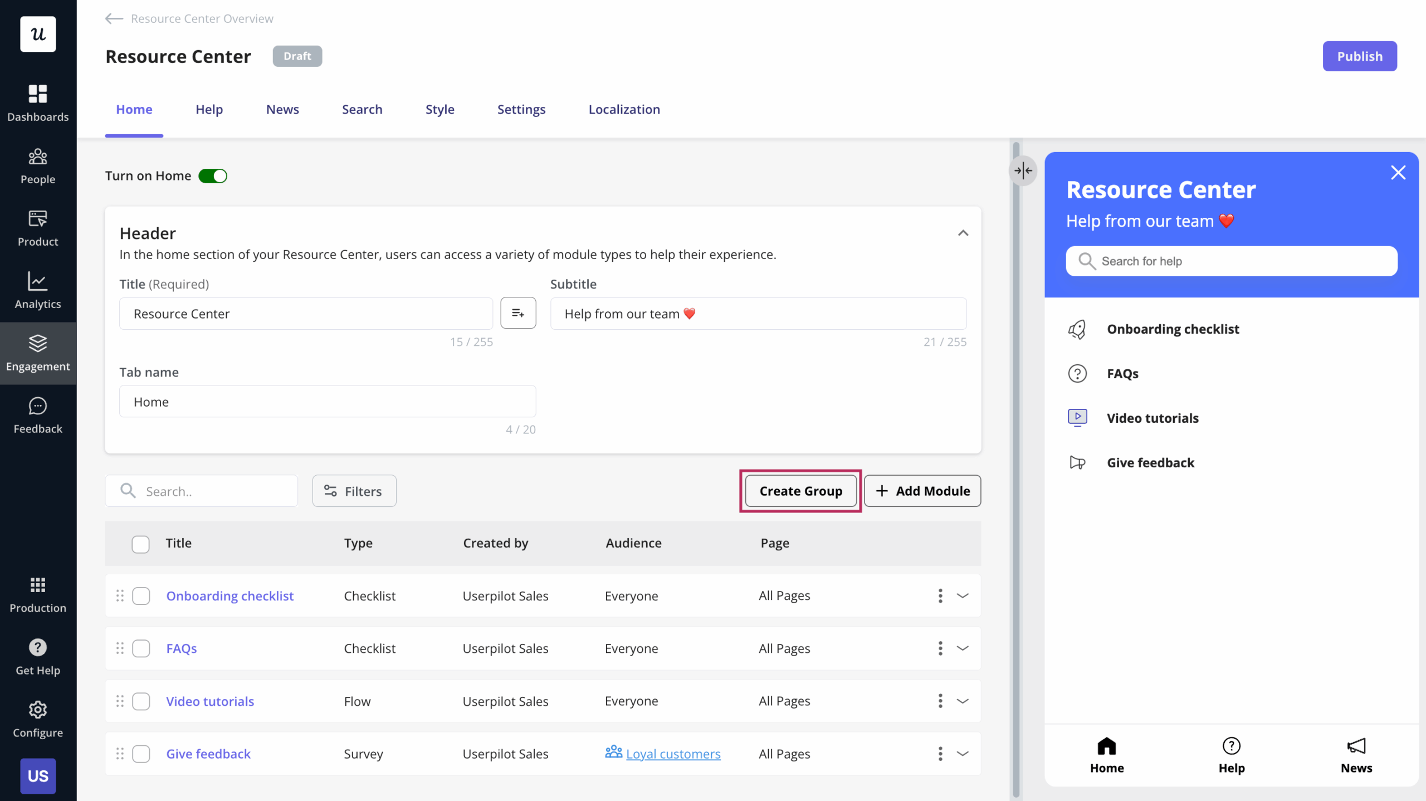Open the Video tutorials play icon in preview
This screenshot has height=801, width=1426.
point(1078,417)
